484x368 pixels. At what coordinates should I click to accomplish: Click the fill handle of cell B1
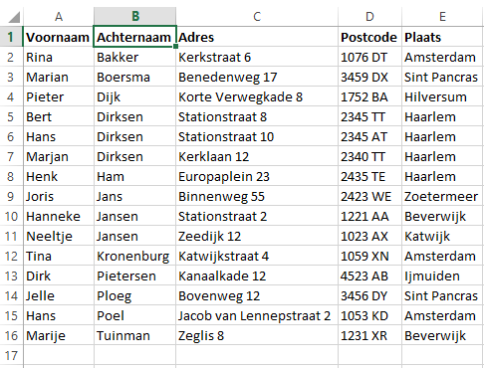pyautogui.click(x=175, y=47)
